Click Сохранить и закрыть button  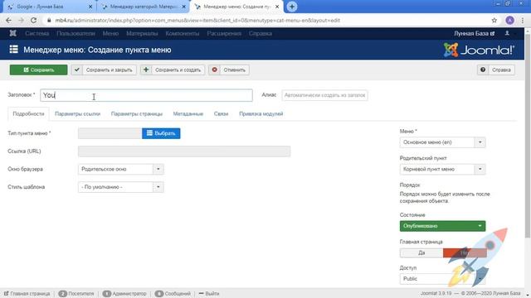[x=104, y=70]
